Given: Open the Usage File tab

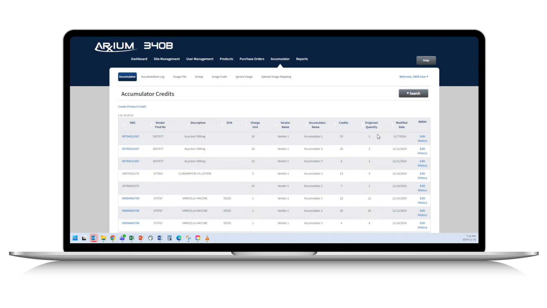Looking at the screenshot, I should coord(179,77).
